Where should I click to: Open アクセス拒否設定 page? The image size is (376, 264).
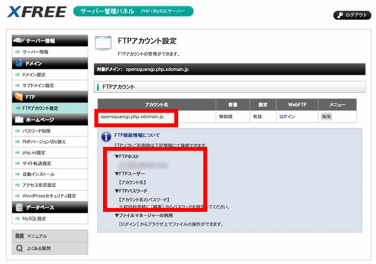39,185
